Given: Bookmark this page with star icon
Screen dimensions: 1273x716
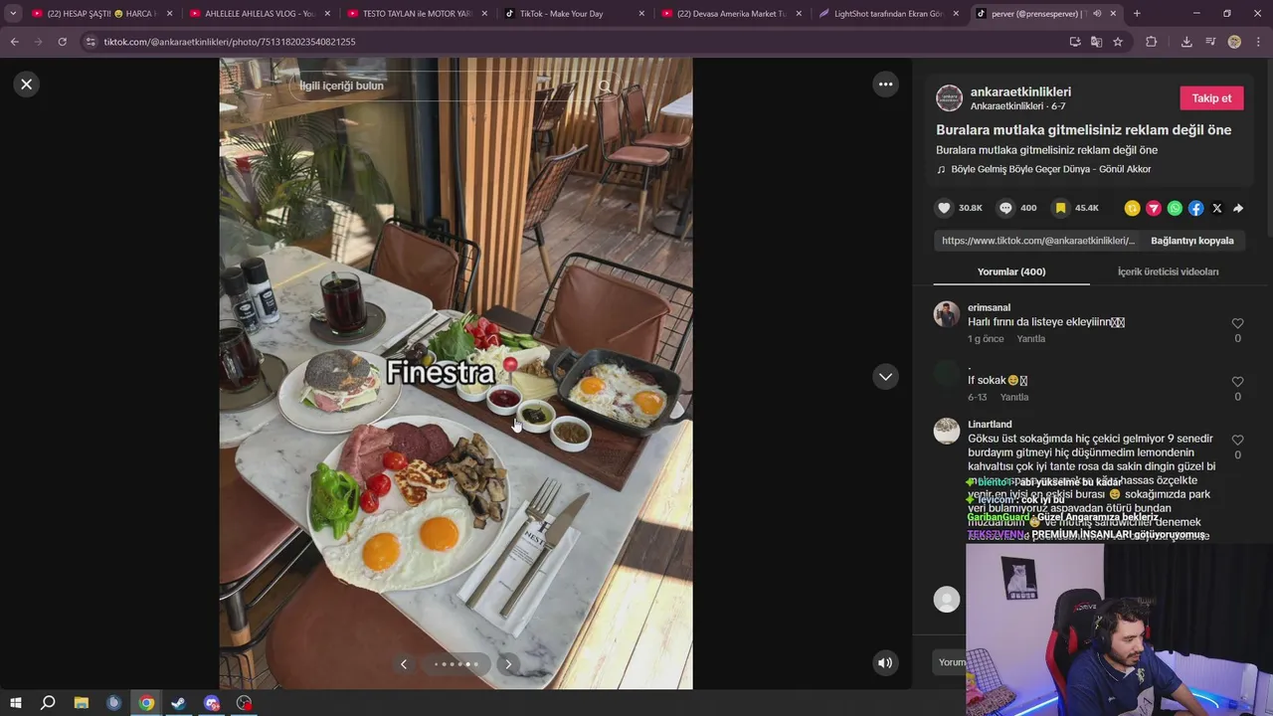Looking at the screenshot, I should coord(1118,42).
